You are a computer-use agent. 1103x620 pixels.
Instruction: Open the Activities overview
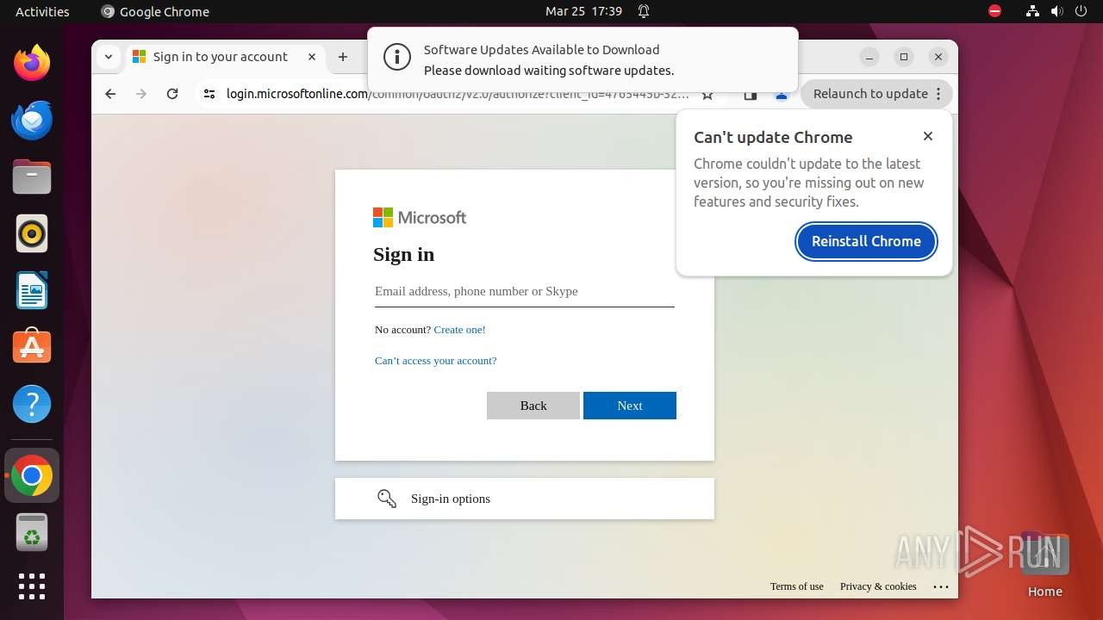click(x=42, y=11)
